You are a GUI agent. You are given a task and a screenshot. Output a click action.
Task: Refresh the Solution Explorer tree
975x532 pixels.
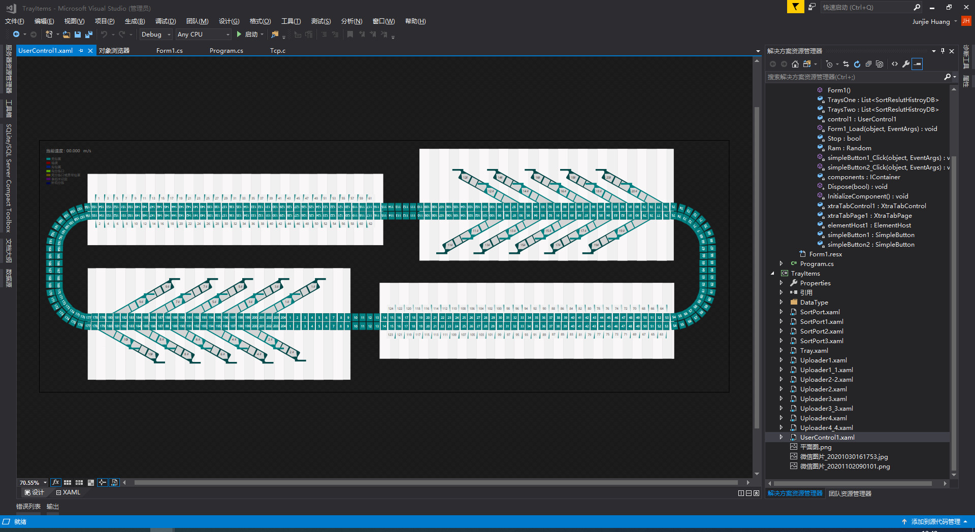[857, 64]
